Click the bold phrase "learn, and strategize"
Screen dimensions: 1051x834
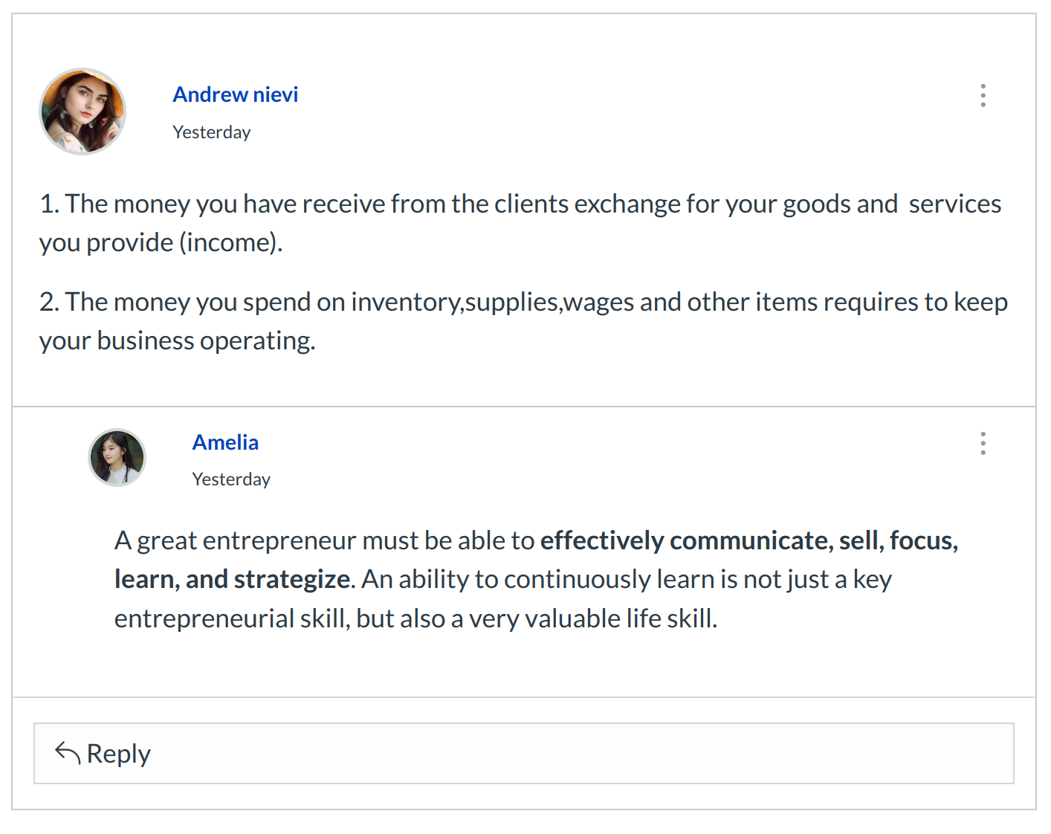click(233, 579)
